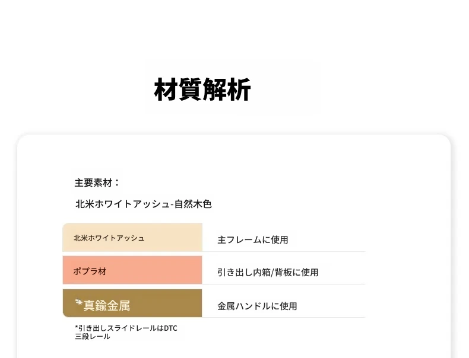Click the 北米ホワイトアッシュ label in beige row
Viewport: 469px width, 358px height.
109,238
